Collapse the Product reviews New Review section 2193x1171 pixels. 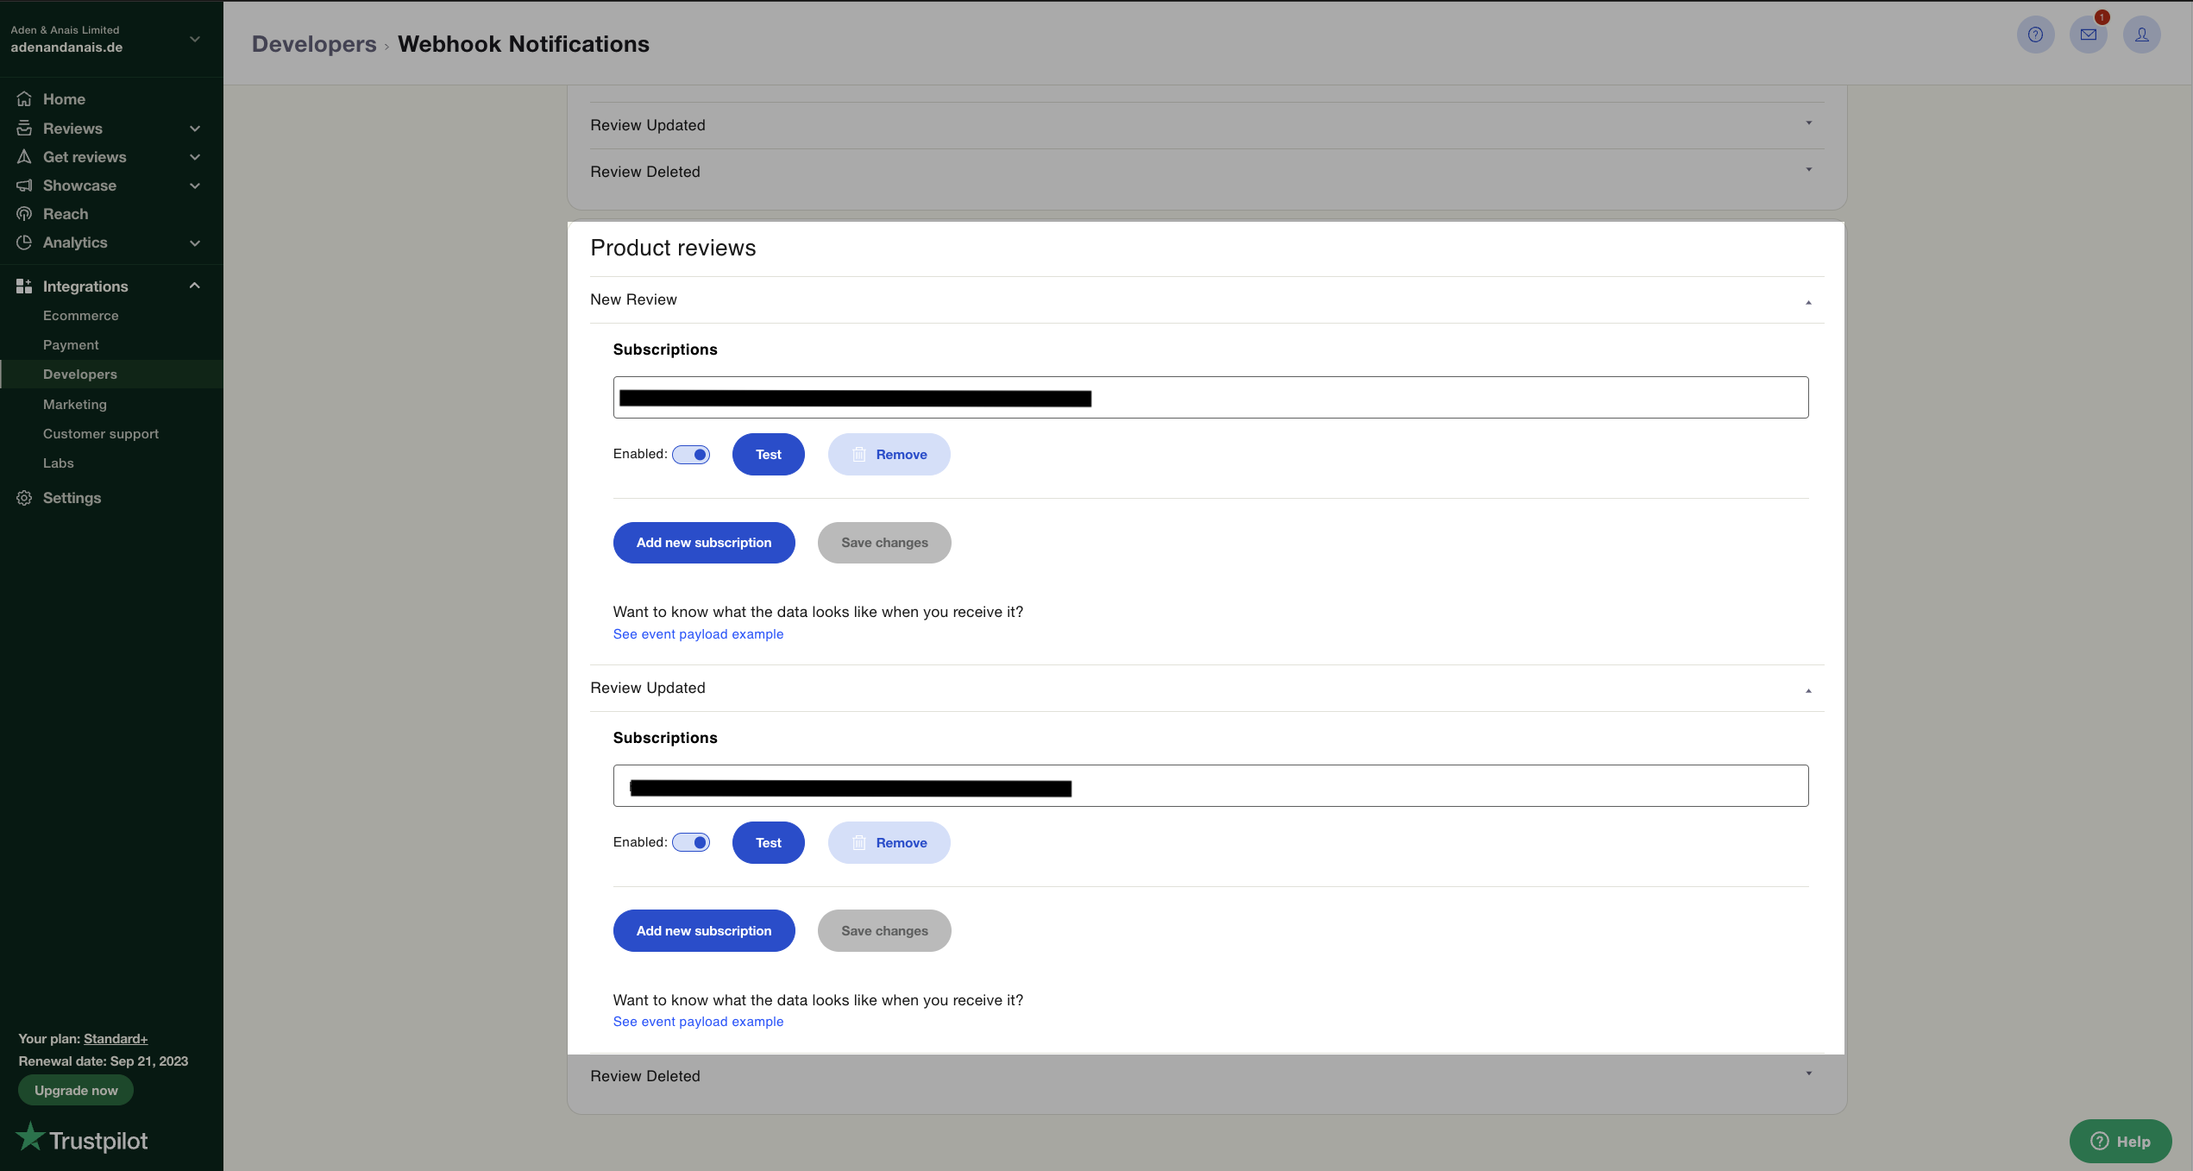click(1808, 302)
